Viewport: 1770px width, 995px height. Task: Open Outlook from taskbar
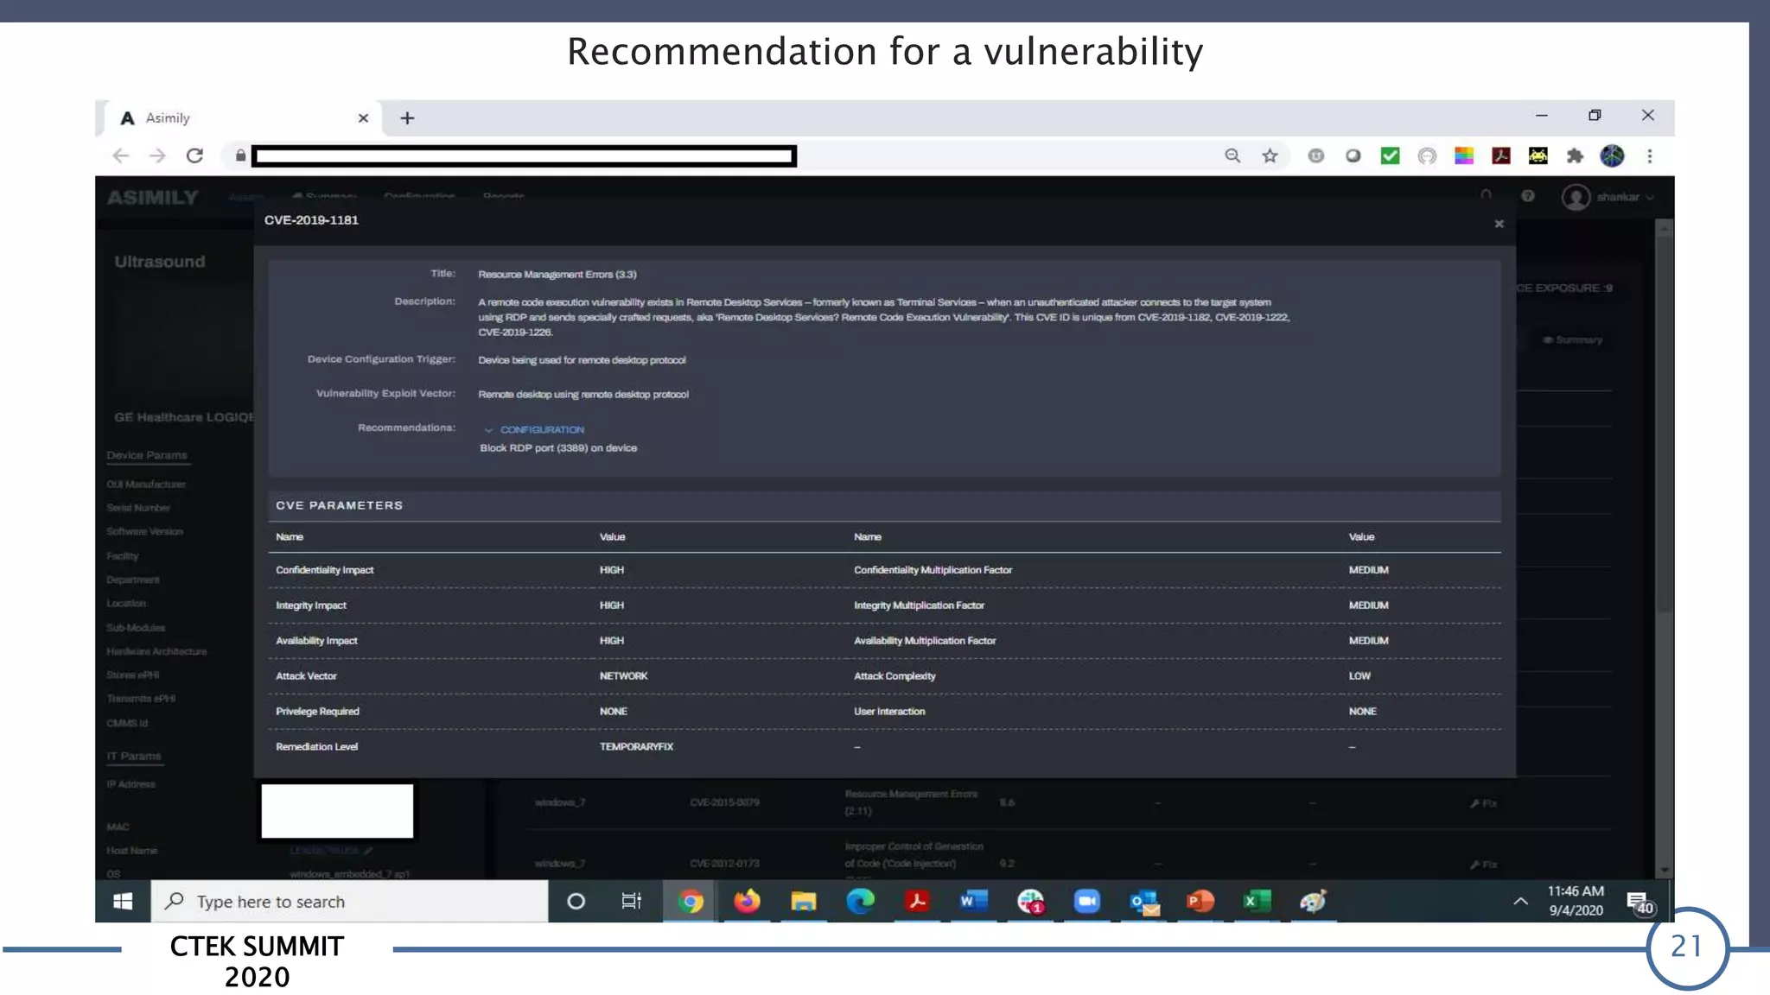tap(1144, 902)
